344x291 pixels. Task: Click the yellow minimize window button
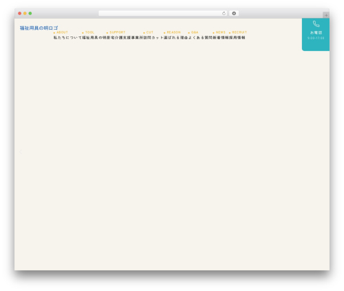click(x=25, y=13)
